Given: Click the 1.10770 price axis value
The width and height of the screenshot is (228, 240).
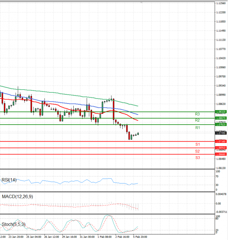Looking at the screenshot, I should (221, 49).
